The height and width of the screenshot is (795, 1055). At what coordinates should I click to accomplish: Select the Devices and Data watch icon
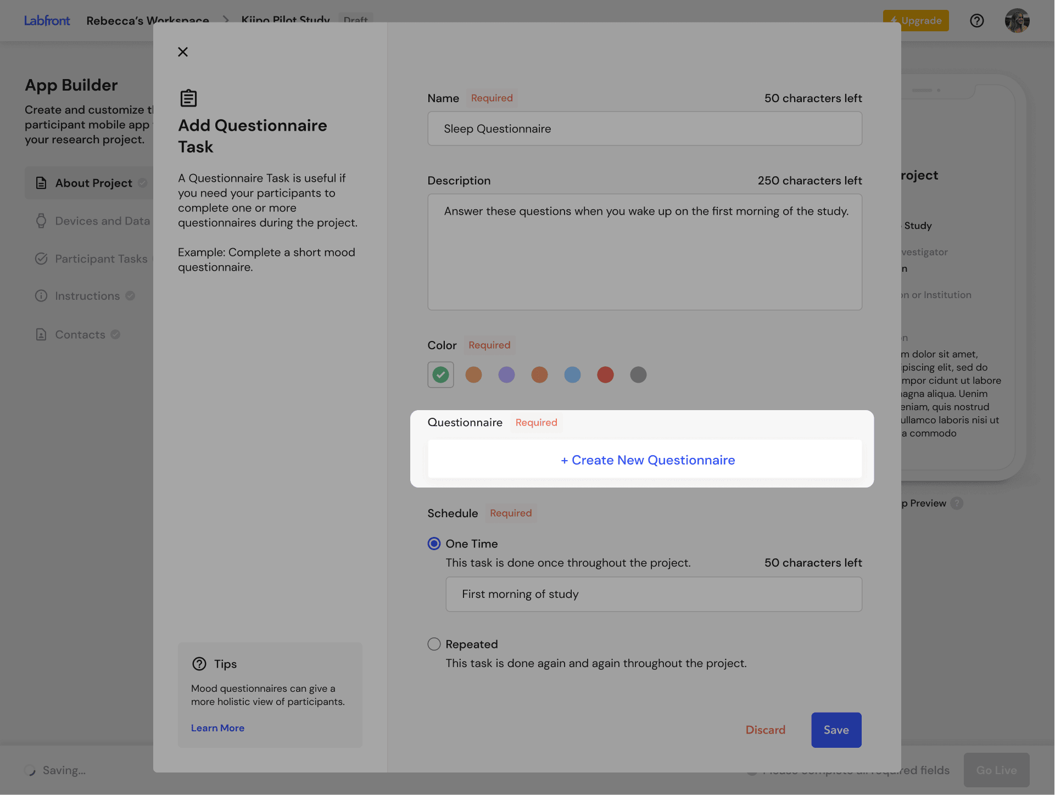[41, 221]
